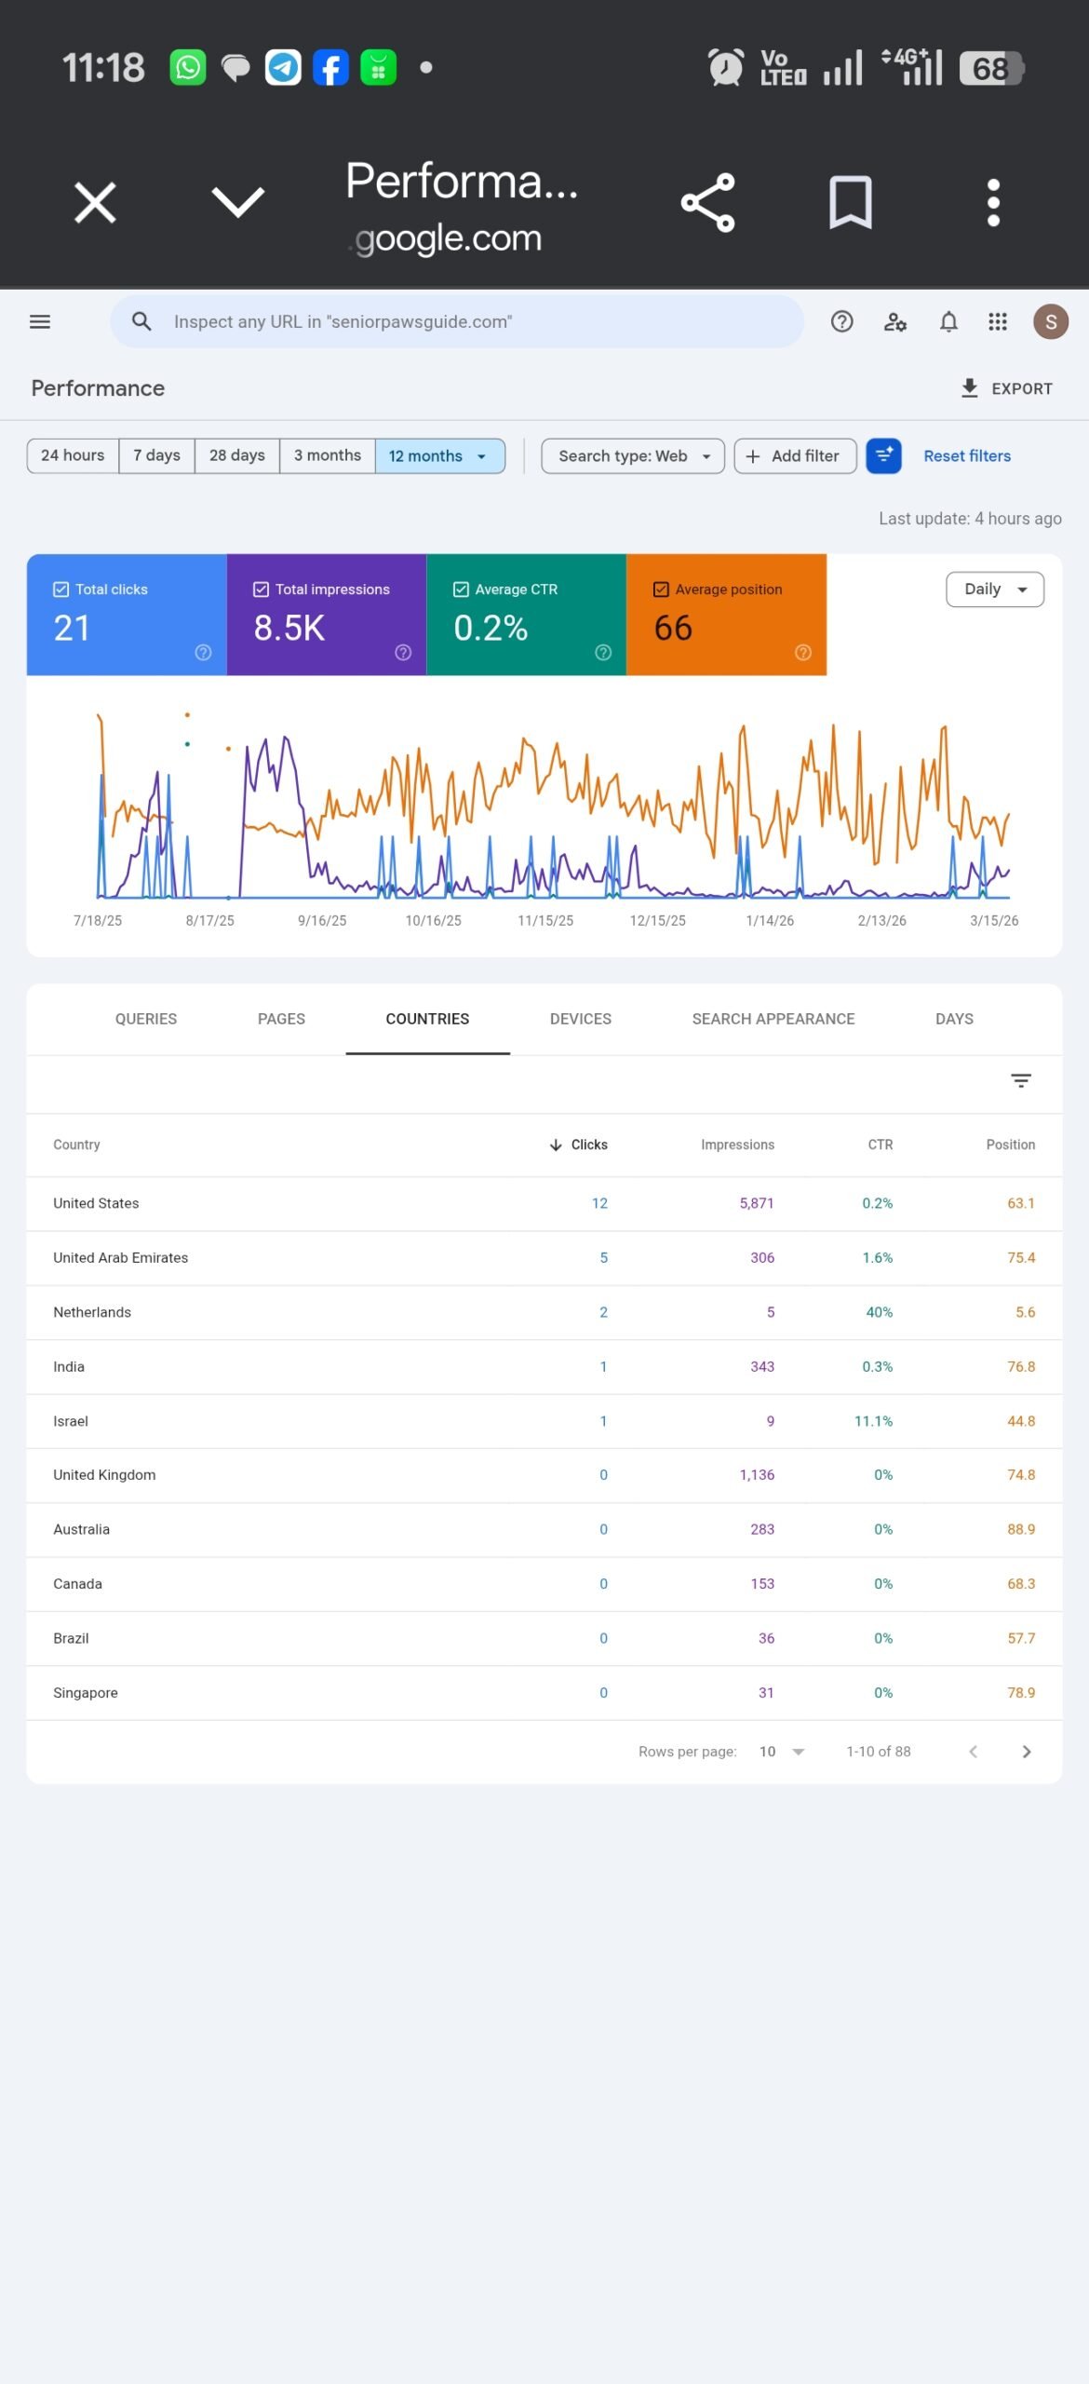Toggle the Total impressions metric
The height and width of the screenshot is (2384, 1089).
262,589
